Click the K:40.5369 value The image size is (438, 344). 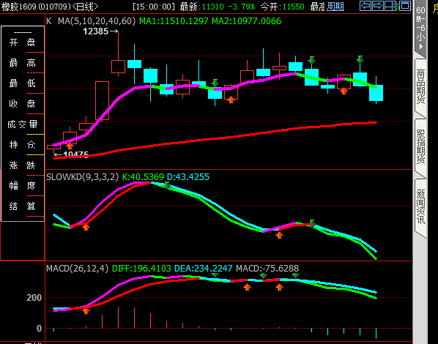click(143, 176)
